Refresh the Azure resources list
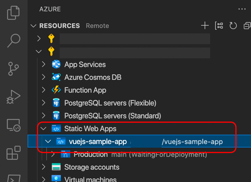Screen dimensions: 251x182 tap(233, 26)
